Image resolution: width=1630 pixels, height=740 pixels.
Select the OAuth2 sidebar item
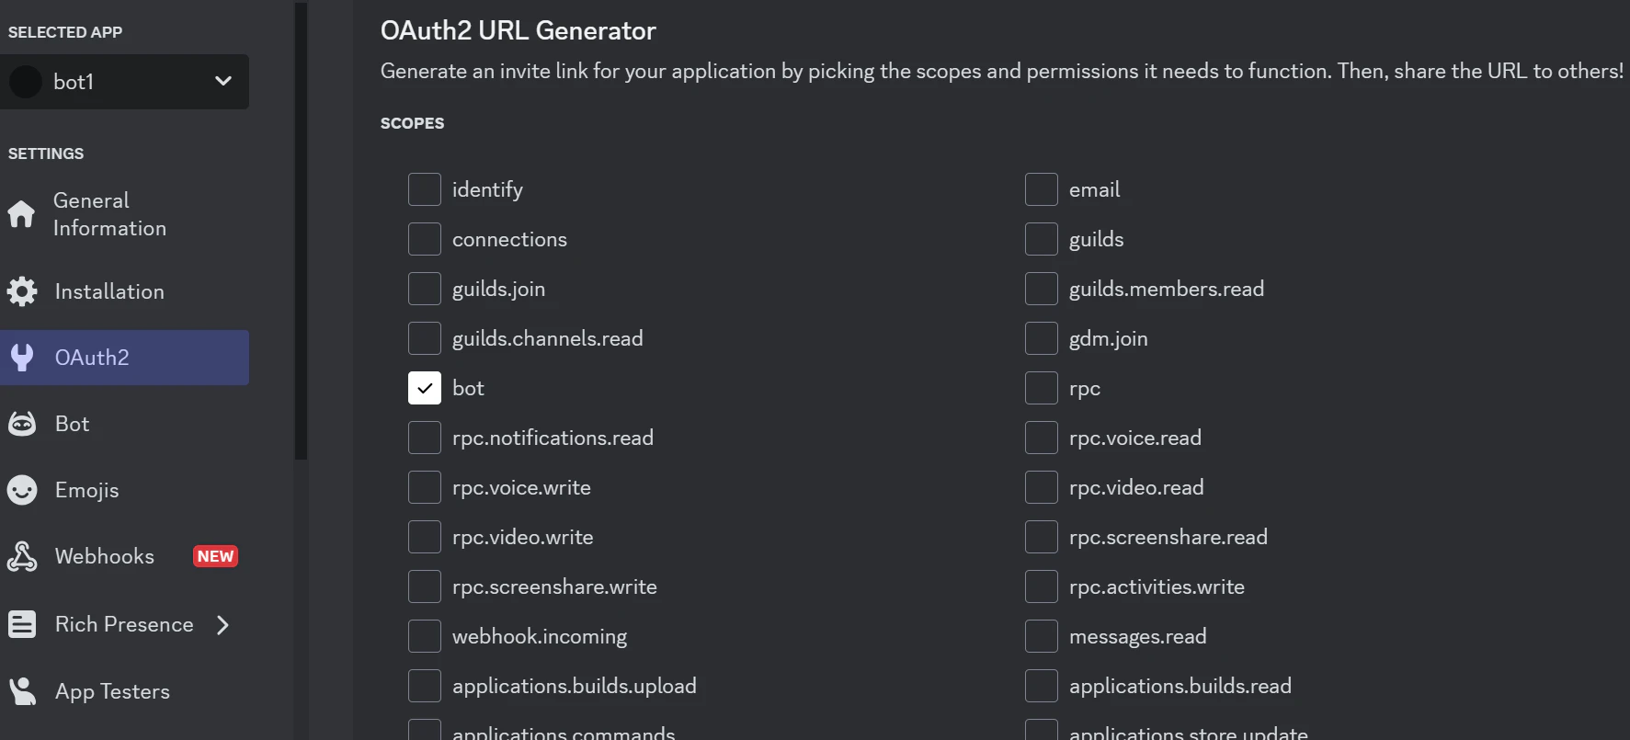coord(124,358)
